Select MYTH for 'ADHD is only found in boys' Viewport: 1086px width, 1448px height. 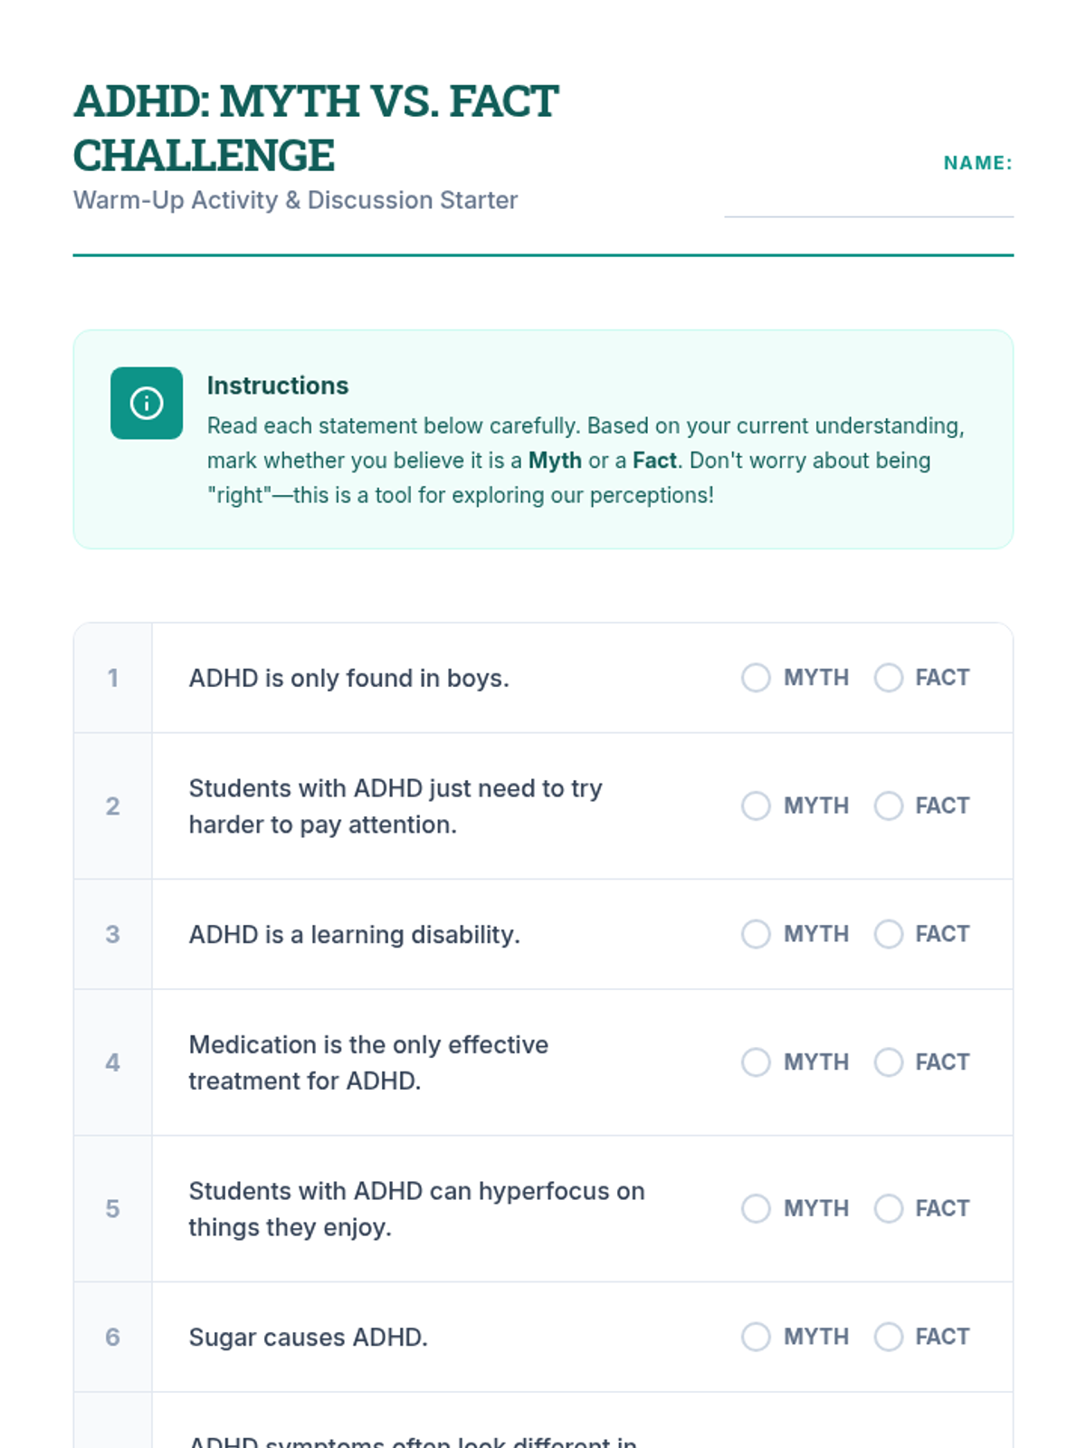[x=756, y=678]
